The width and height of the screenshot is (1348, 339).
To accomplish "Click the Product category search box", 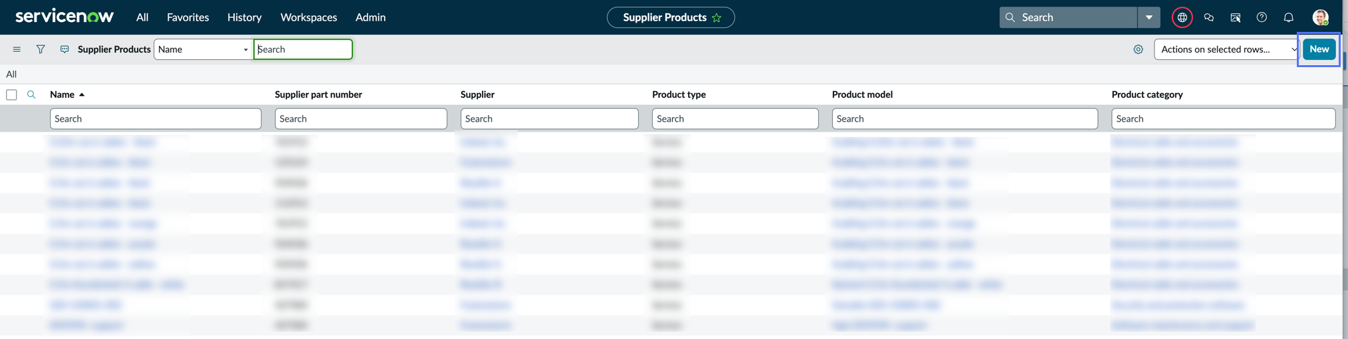I will (x=1223, y=118).
